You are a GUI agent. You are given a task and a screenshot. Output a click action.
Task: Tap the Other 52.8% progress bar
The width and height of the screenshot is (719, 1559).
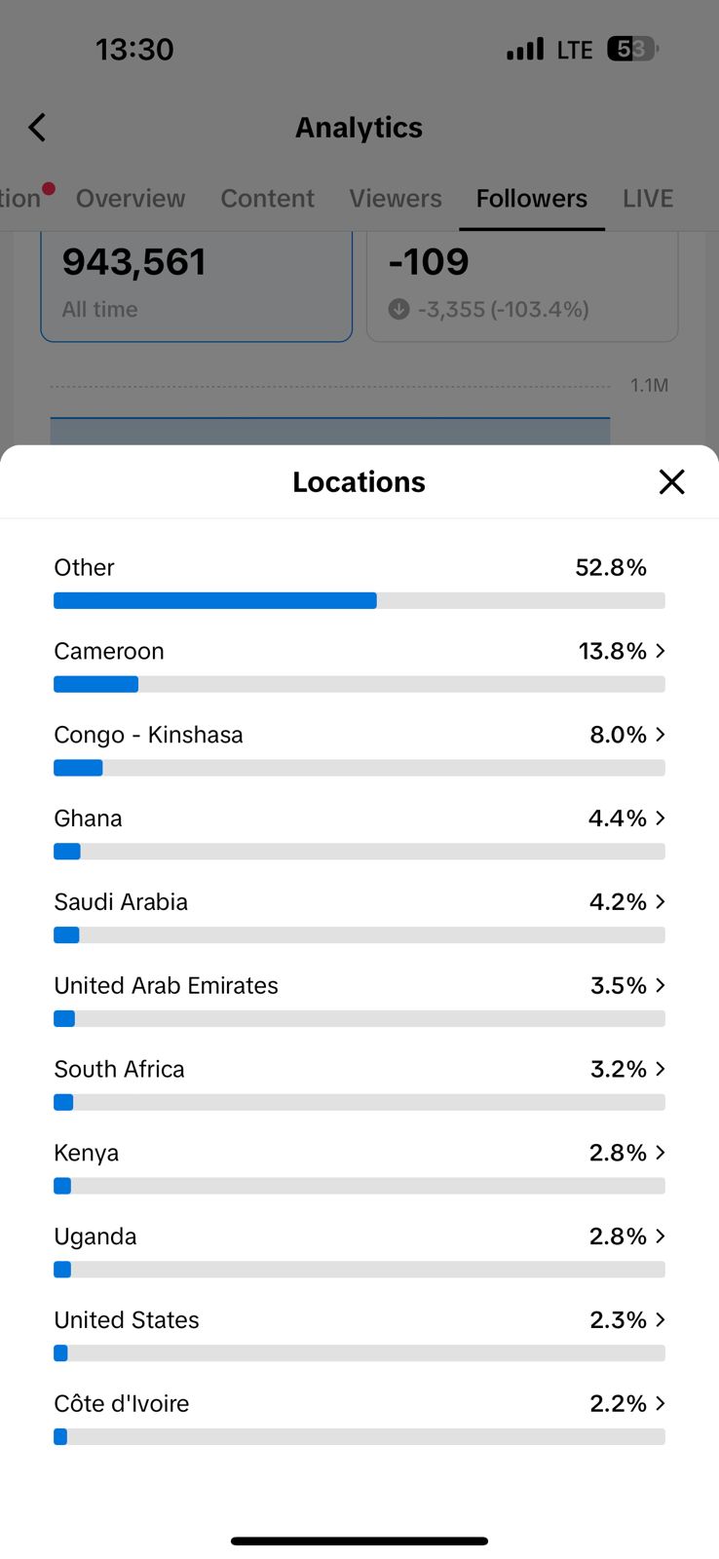(359, 600)
